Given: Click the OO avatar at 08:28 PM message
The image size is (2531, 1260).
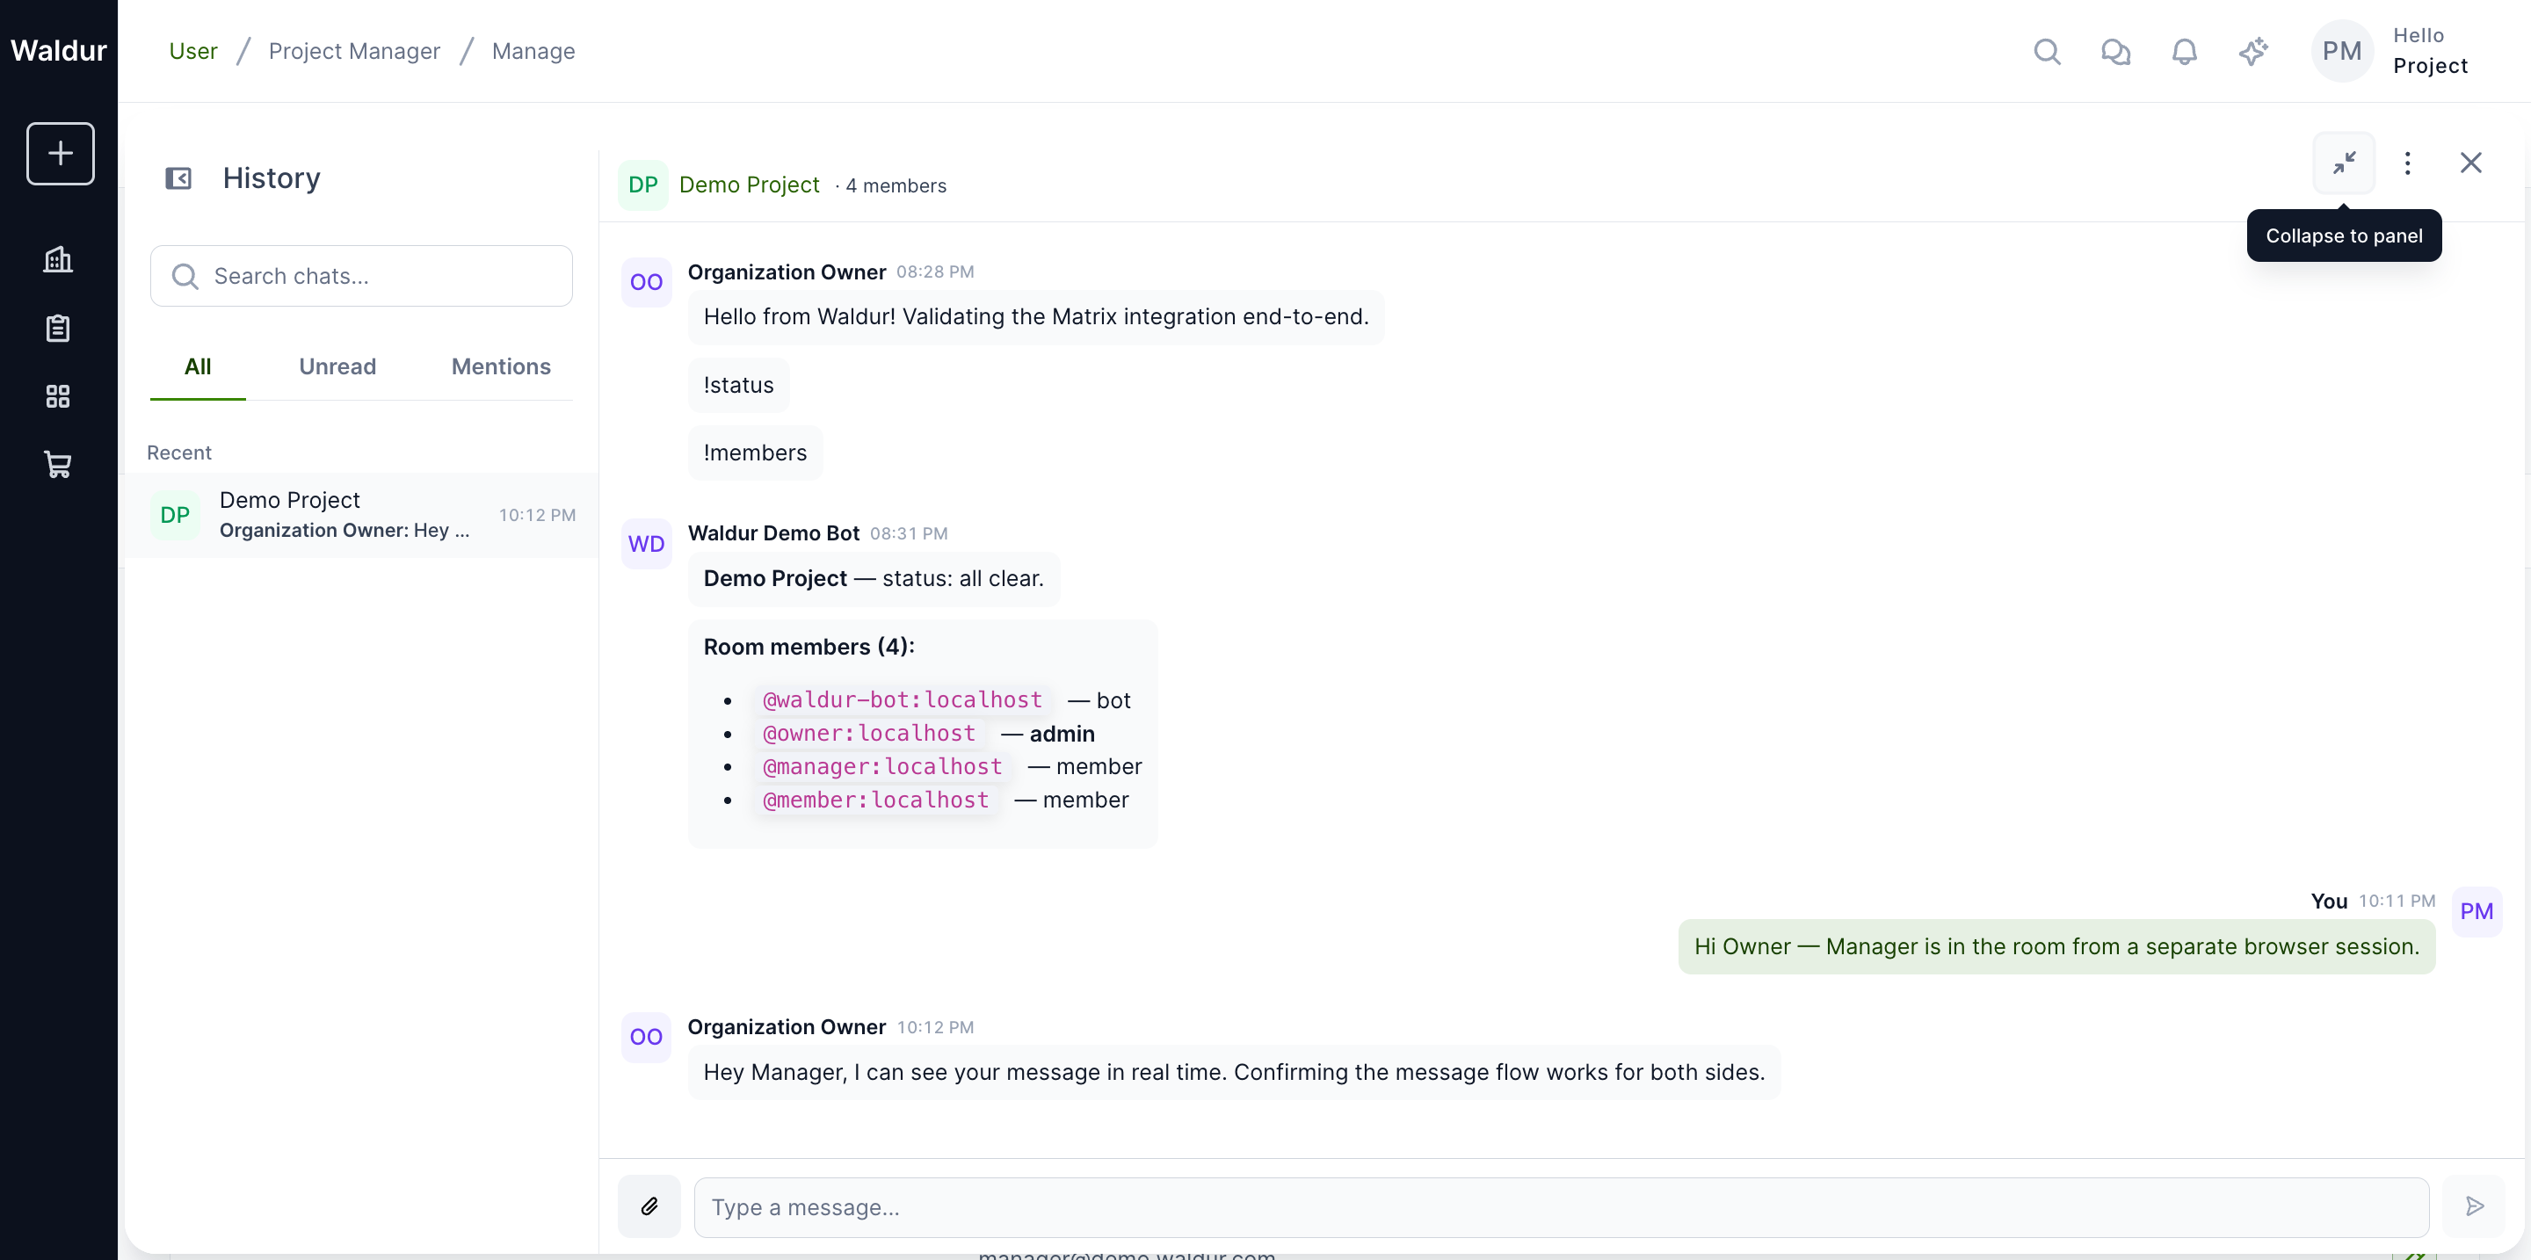Looking at the screenshot, I should [646, 282].
